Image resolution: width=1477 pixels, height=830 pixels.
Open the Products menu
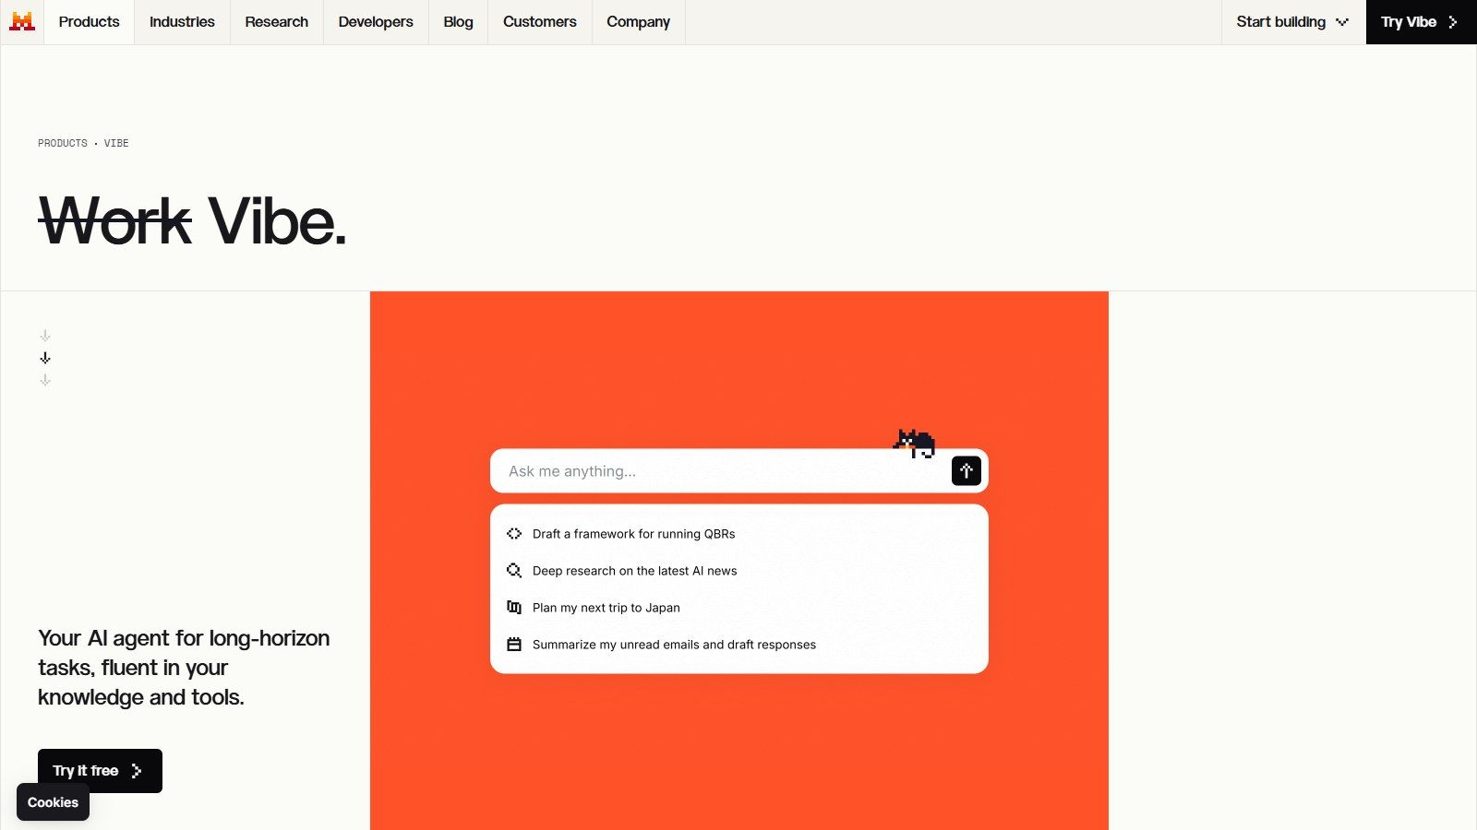point(89,22)
